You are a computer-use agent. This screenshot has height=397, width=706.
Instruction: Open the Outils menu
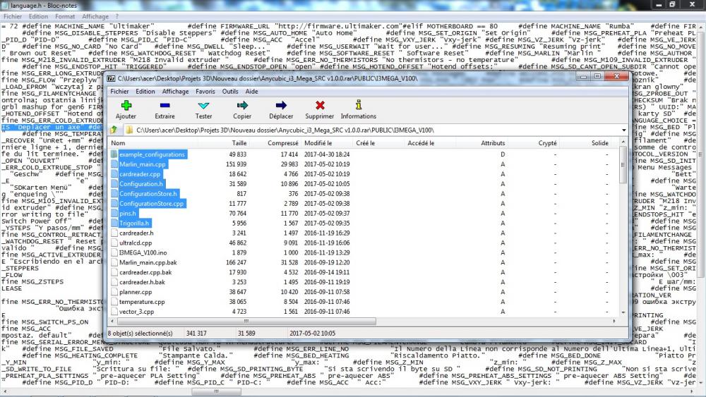pos(230,91)
